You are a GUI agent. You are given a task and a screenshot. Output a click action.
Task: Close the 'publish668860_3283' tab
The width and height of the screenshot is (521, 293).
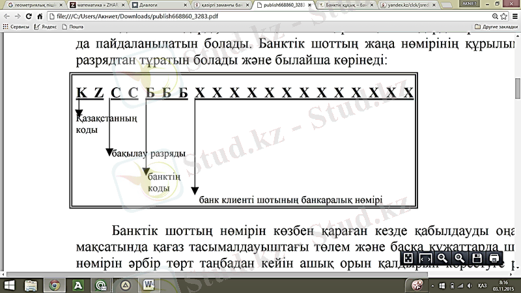[310, 5]
